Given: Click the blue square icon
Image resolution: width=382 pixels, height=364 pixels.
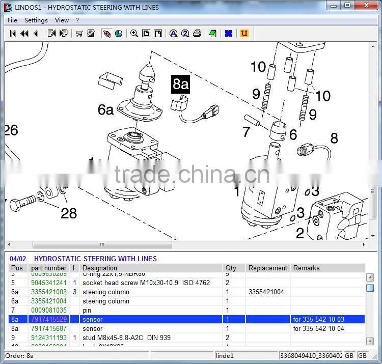Looking at the screenshot, I should coord(228,34).
